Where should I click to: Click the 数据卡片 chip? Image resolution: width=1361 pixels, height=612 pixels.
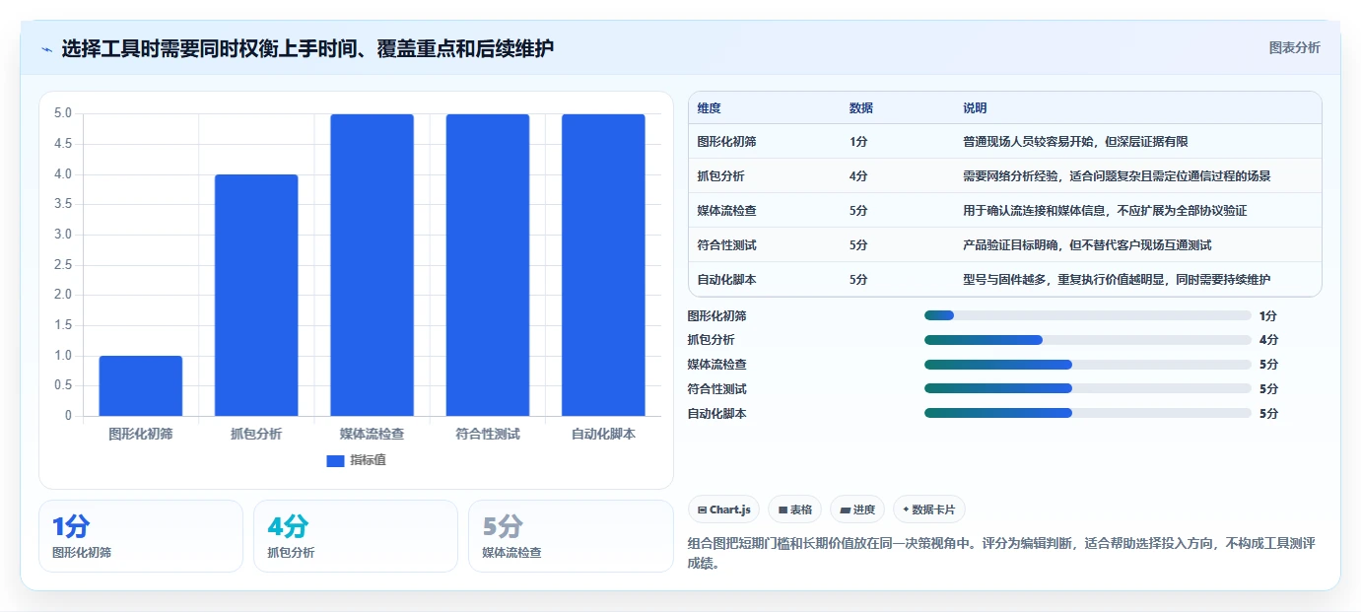928,510
